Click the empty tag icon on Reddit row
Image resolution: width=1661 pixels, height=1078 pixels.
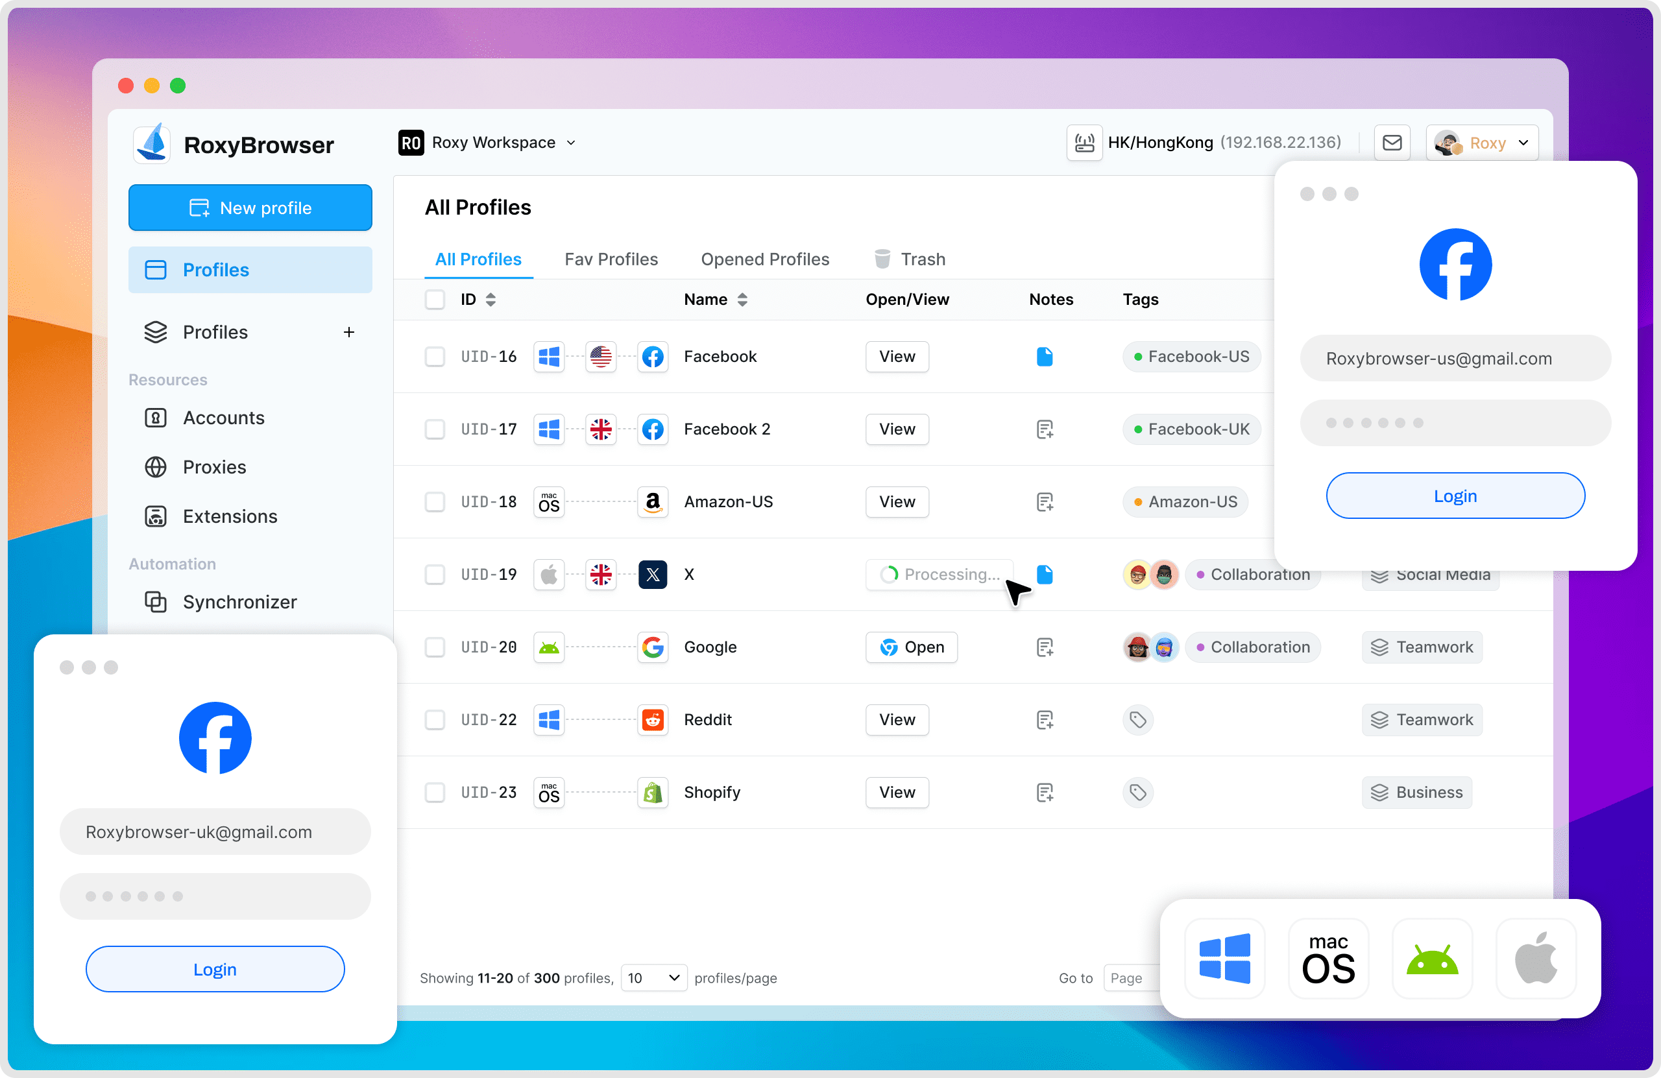[1137, 719]
